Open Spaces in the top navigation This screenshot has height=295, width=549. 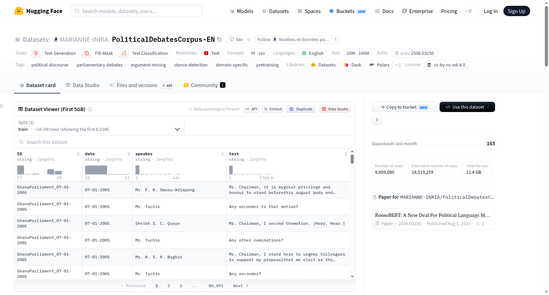coord(309,11)
